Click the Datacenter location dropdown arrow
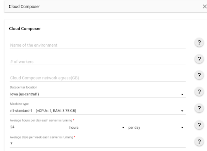 click(x=182, y=94)
